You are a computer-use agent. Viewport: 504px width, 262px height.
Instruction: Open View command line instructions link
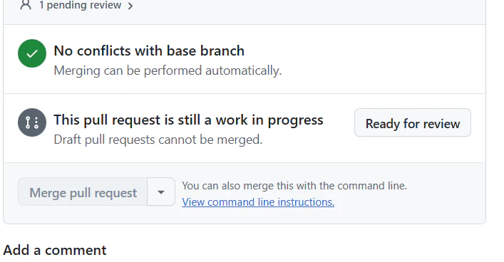point(258,202)
